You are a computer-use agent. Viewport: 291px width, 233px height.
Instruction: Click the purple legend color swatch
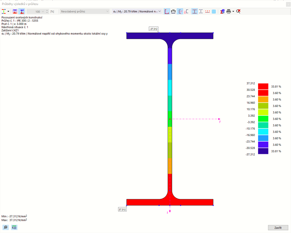coord(263,144)
